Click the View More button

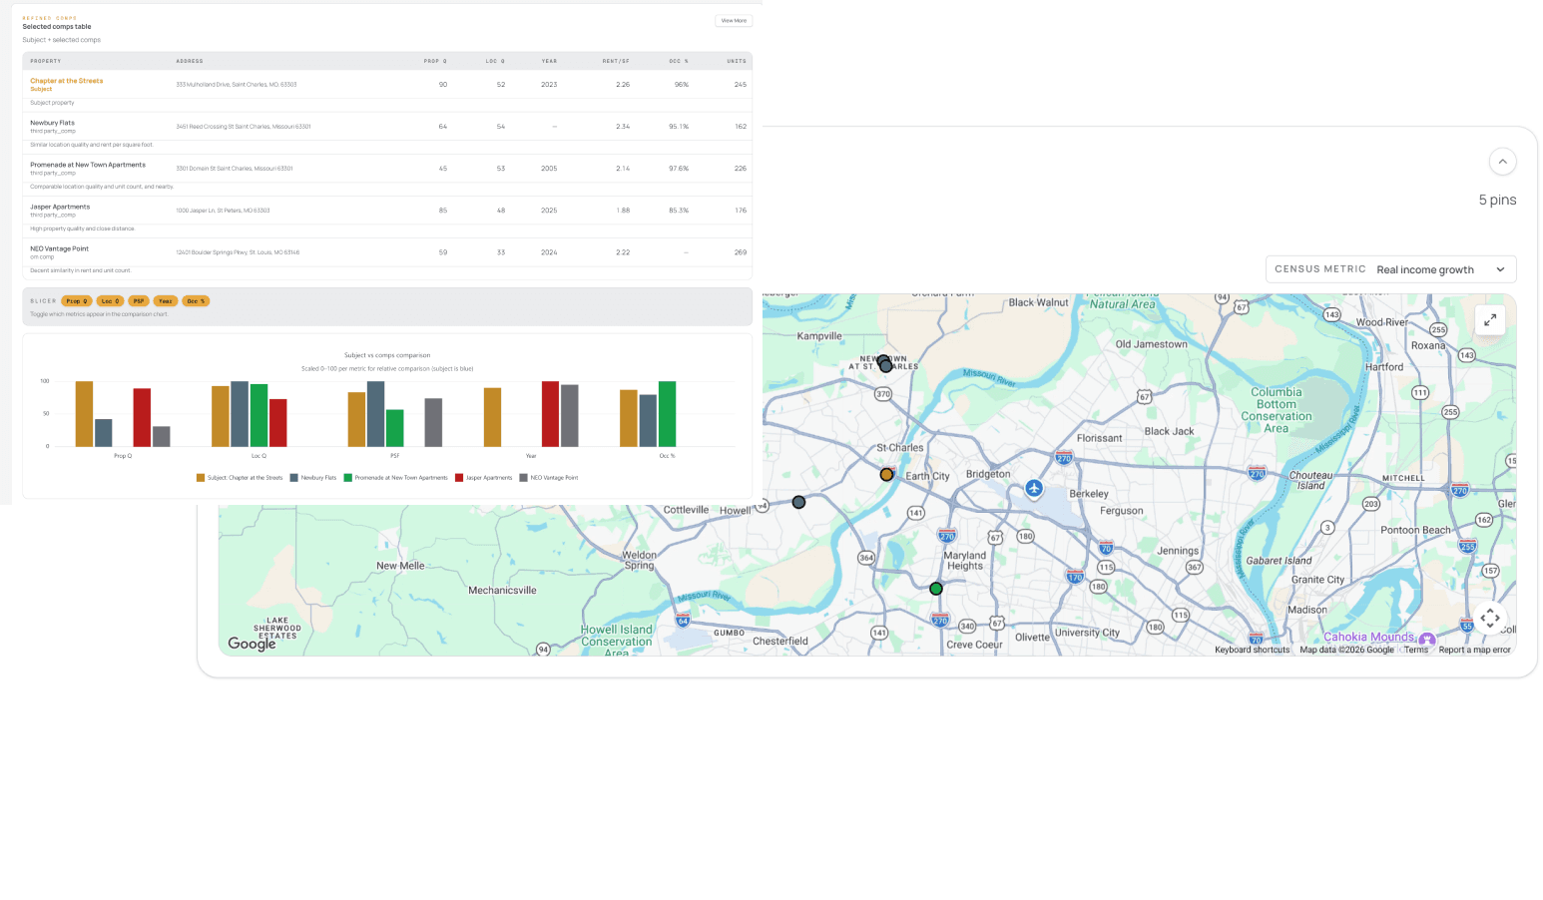coord(734,20)
